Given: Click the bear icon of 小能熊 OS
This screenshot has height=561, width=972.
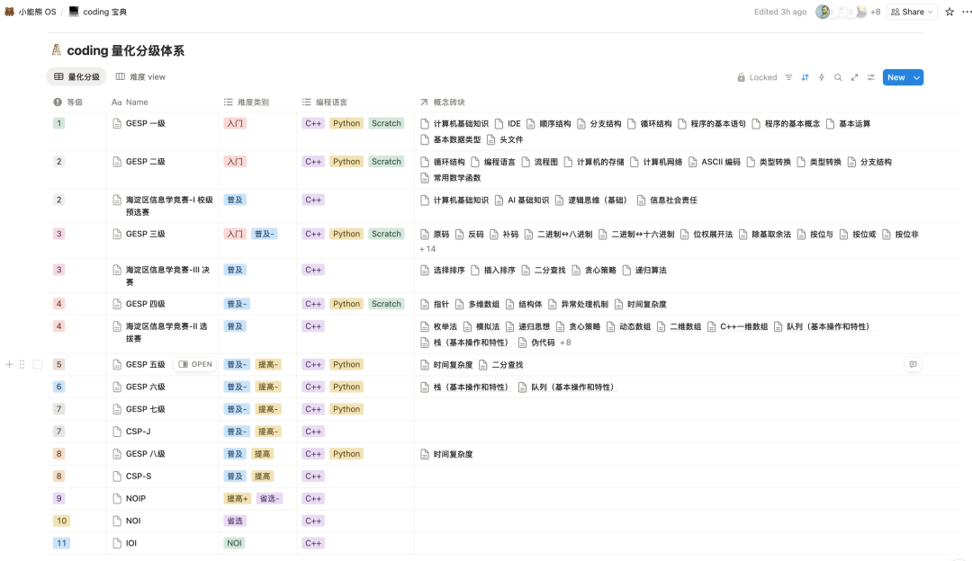Looking at the screenshot, I should (9, 12).
